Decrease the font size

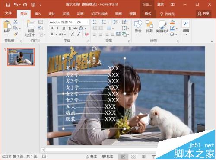click(79, 34)
